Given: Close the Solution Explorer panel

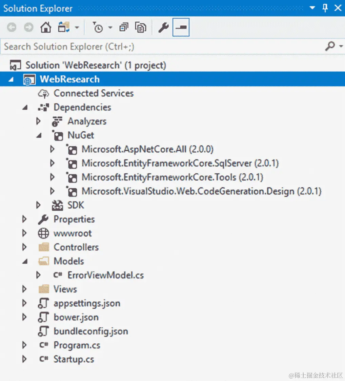Looking at the screenshot, I should 338,8.
